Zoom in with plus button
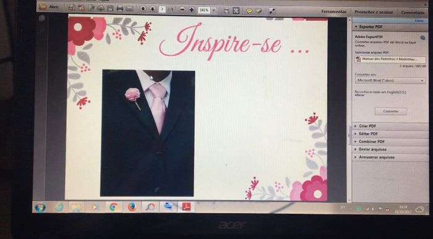The image size is (433, 239). tap(191, 10)
